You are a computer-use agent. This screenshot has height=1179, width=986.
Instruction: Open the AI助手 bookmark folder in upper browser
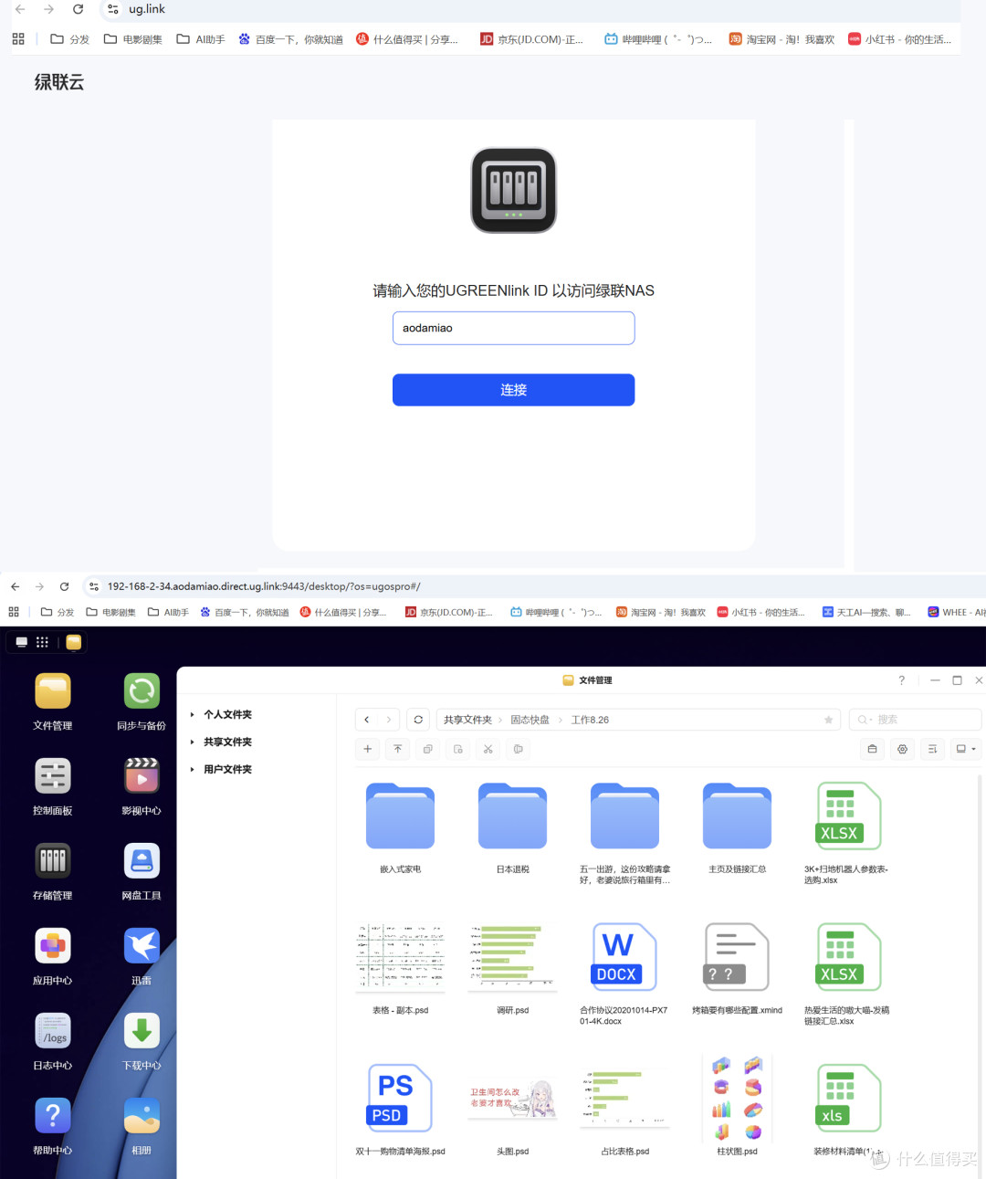point(201,39)
